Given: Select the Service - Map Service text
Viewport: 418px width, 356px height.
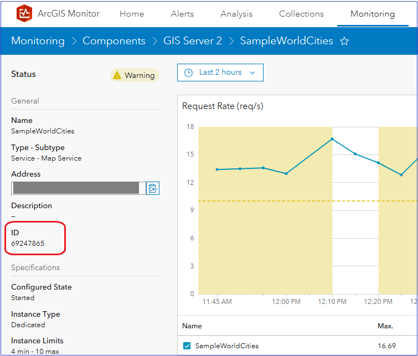Looking at the screenshot, I should pos(46,158).
